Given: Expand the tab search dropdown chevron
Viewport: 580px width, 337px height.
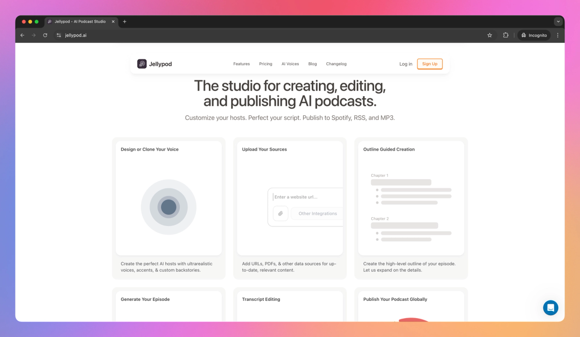Looking at the screenshot, I should tap(558, 22).
